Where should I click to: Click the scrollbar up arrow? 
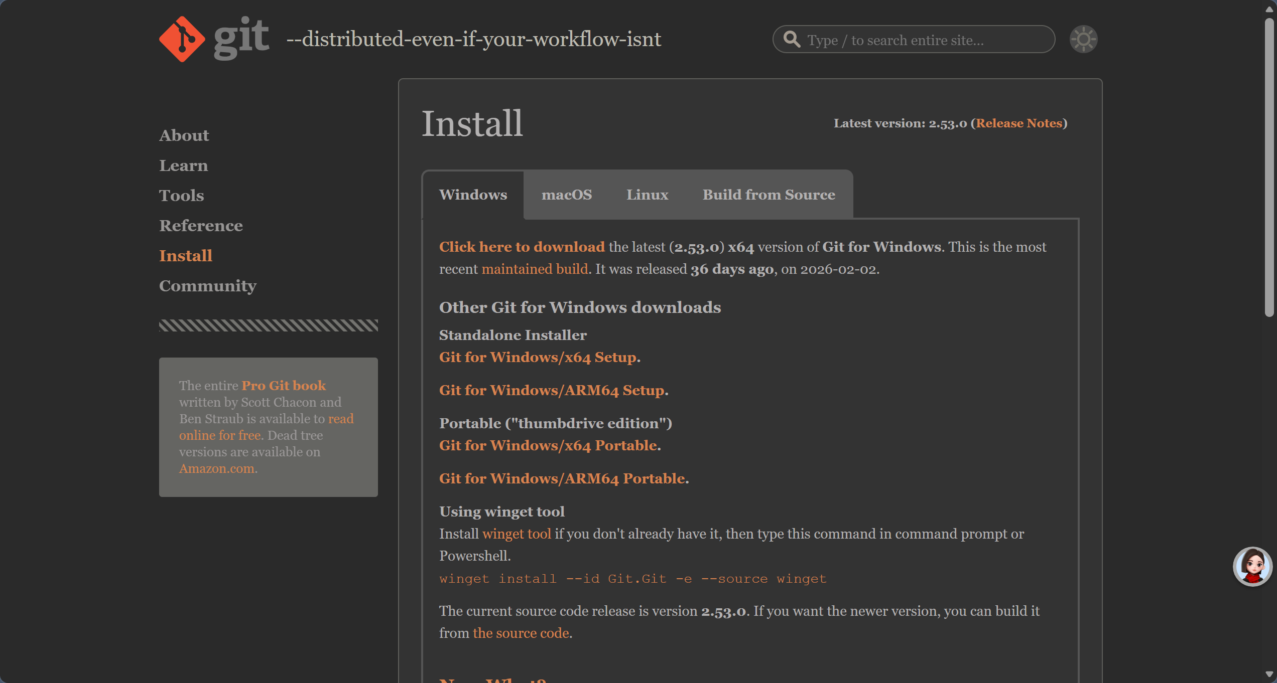tap(1269, 9)
